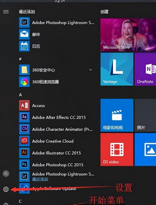The height and width of the screenshot is (205, 156).
Task: Expand the 360安全中心 folder chevron
Action: click(90, 70)
